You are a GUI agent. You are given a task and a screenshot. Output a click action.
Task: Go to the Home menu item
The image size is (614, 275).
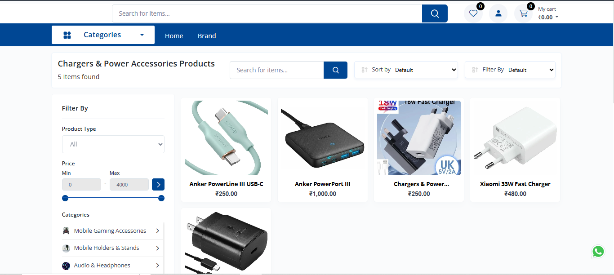[174, 36]
